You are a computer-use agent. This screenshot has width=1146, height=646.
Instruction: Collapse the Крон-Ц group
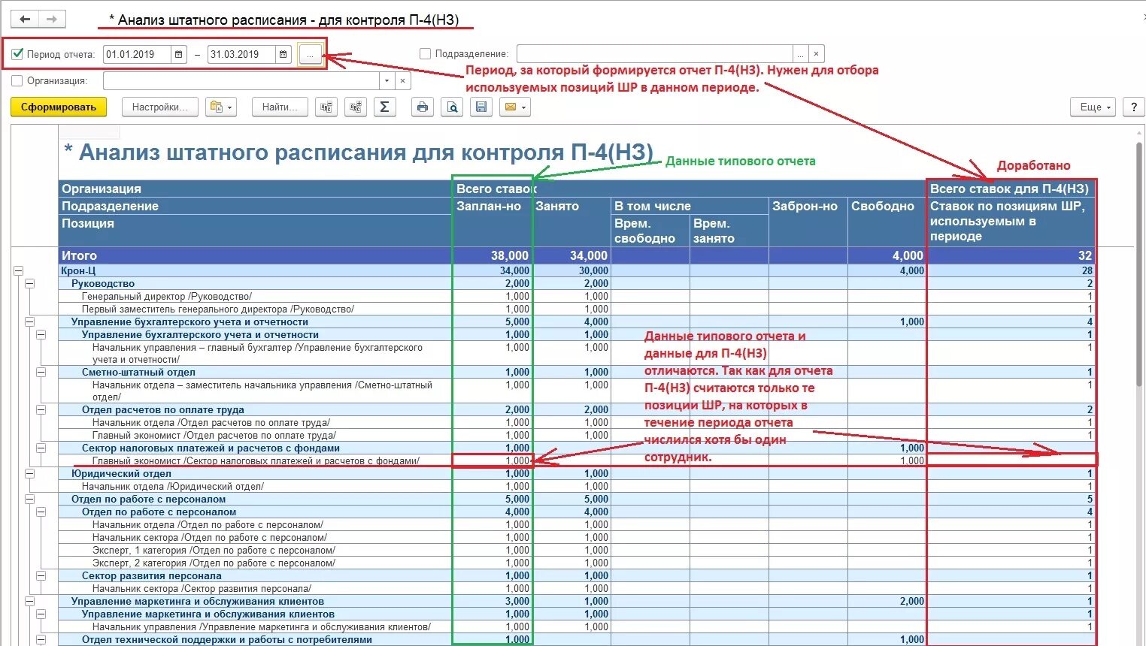click(18, 270)
